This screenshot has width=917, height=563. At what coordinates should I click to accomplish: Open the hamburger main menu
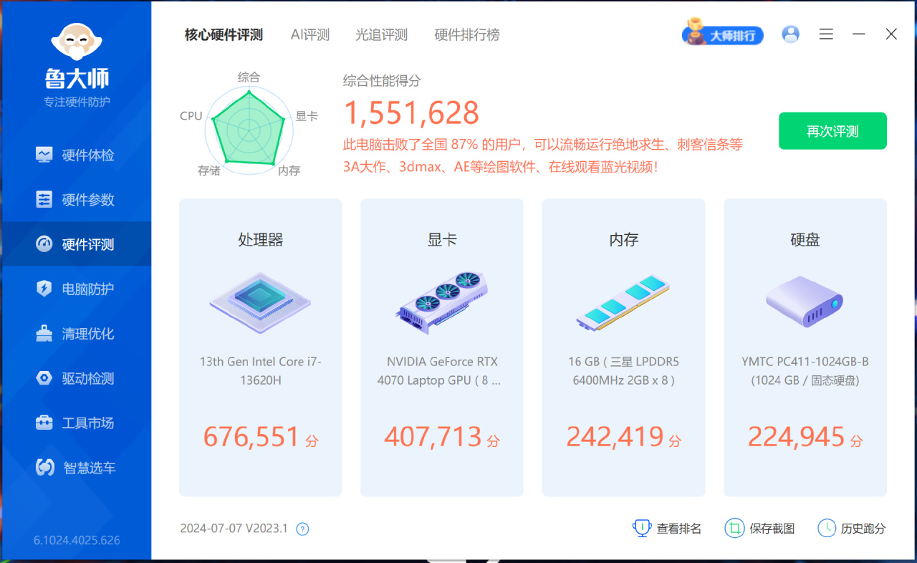click(x=826, y=34)
